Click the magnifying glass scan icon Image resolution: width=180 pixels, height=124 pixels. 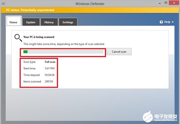click(x=18, y=38)
